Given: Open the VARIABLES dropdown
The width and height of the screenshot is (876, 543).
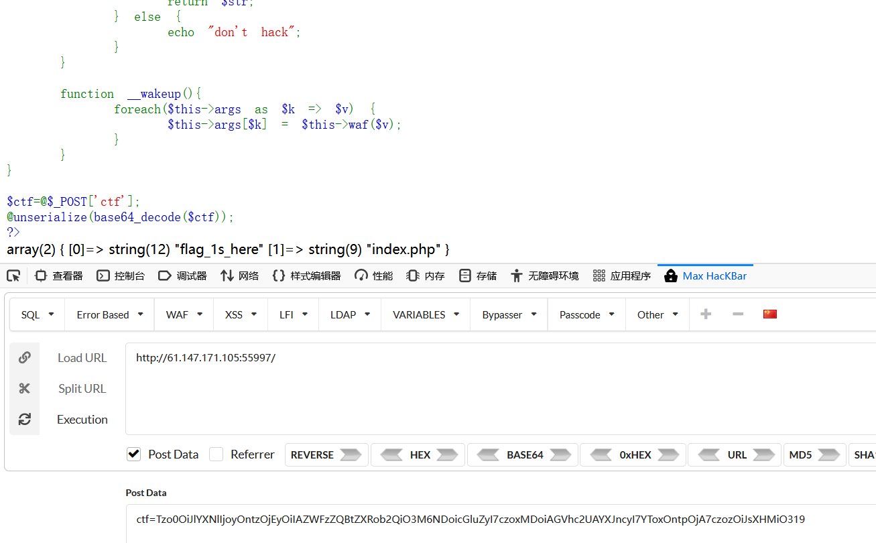Looking at the screenshot, I should (x=426, y=314).
